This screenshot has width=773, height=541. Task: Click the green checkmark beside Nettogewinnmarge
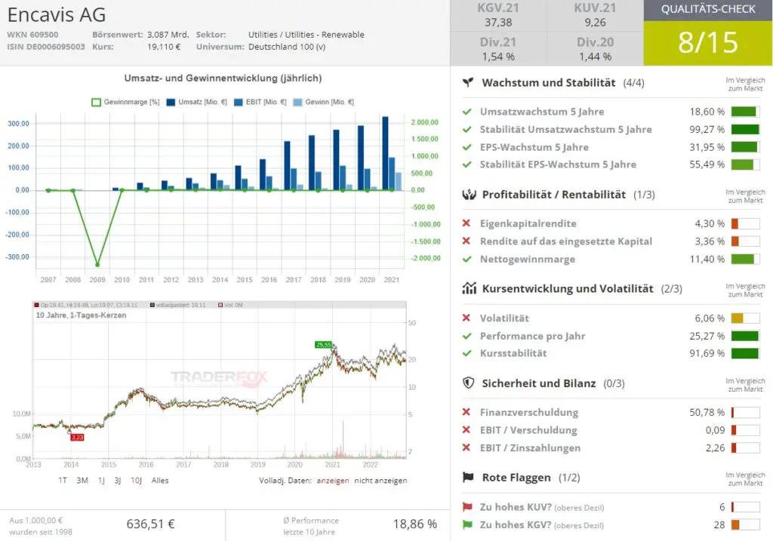[467, 259]
